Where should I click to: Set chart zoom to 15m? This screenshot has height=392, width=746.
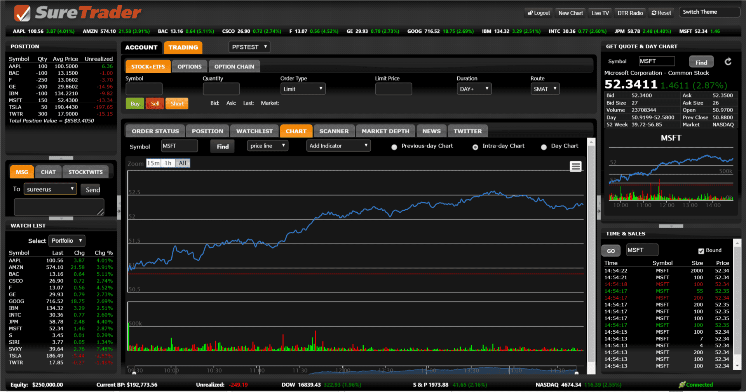tap(153, 163)
